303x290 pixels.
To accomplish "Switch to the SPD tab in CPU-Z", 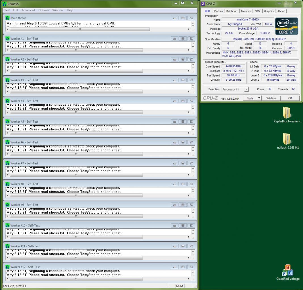I will pyautogui.click(x=257, y=11).
